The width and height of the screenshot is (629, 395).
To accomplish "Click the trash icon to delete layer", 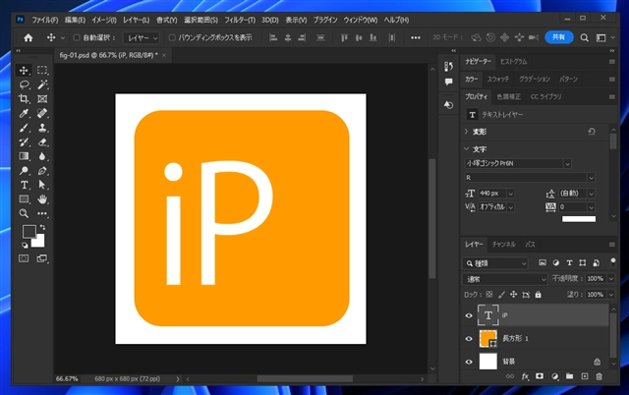I will [x=600, y=375].
